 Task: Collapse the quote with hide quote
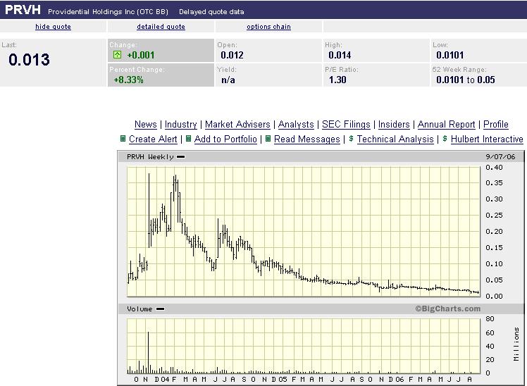[53, 27]
